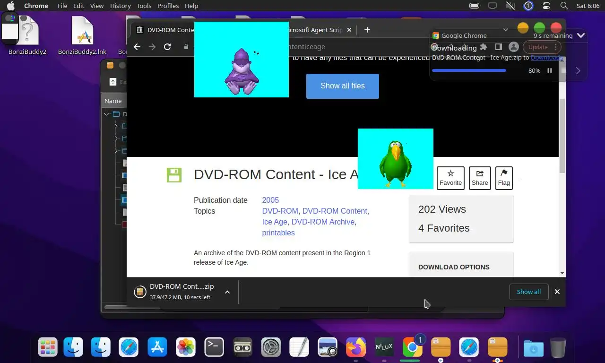Open the Chrome three-dot menu
Viewport: 605px width, 363px height.
[x=555, y=47]
